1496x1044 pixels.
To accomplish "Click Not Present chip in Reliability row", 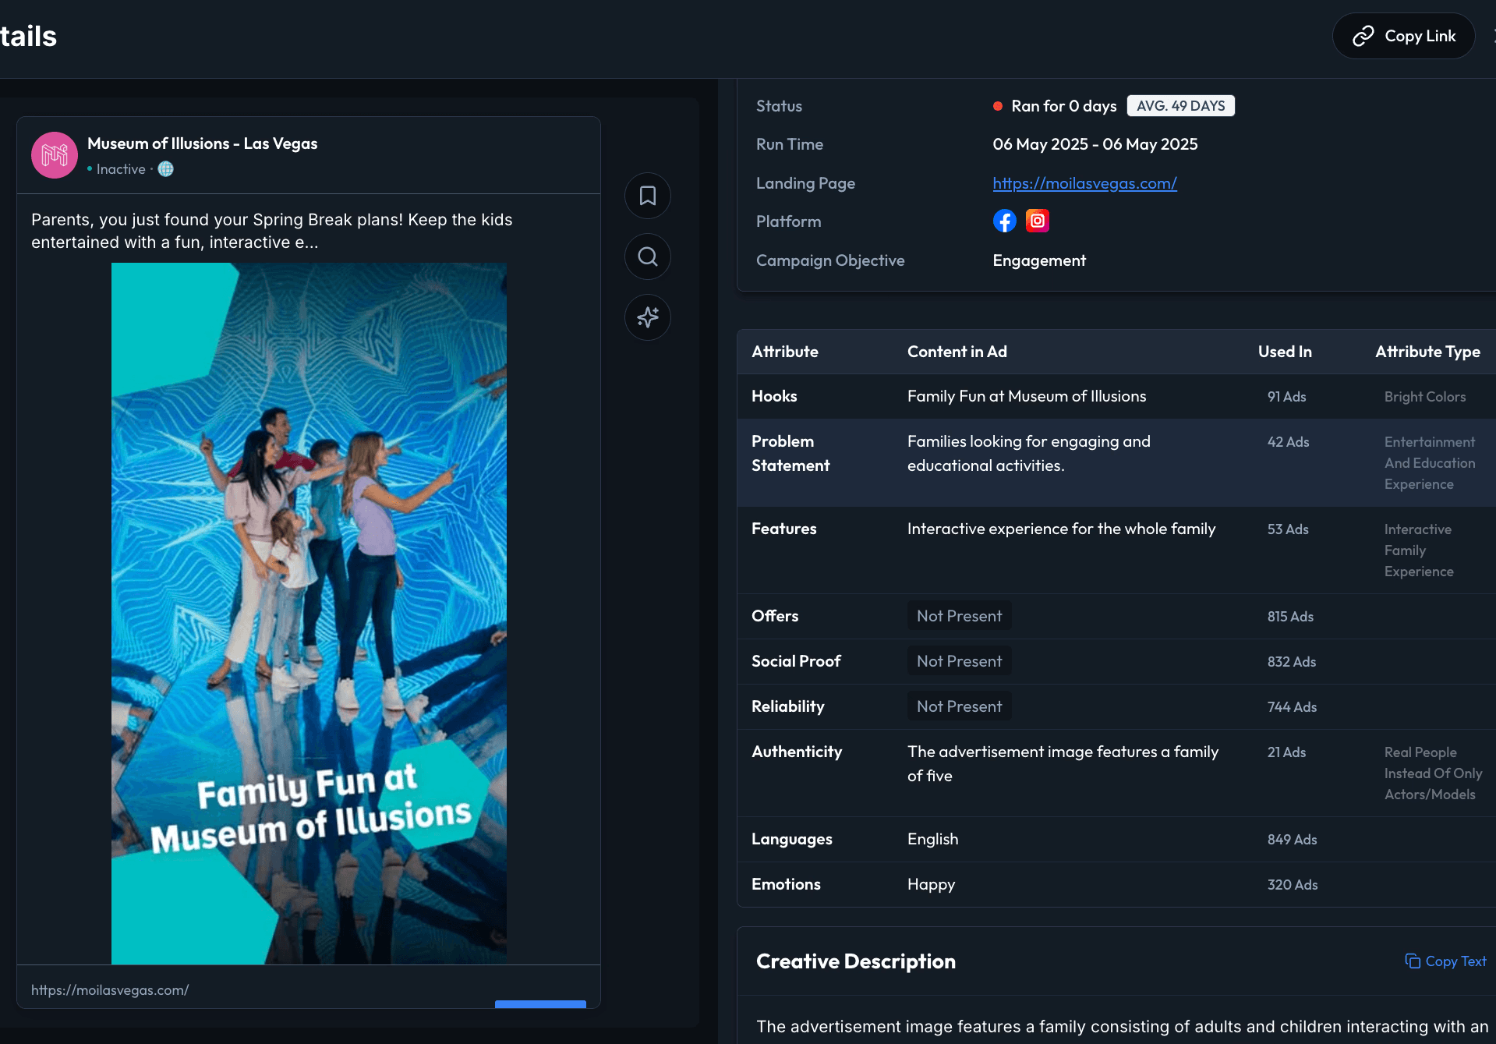I will [959, 706].
